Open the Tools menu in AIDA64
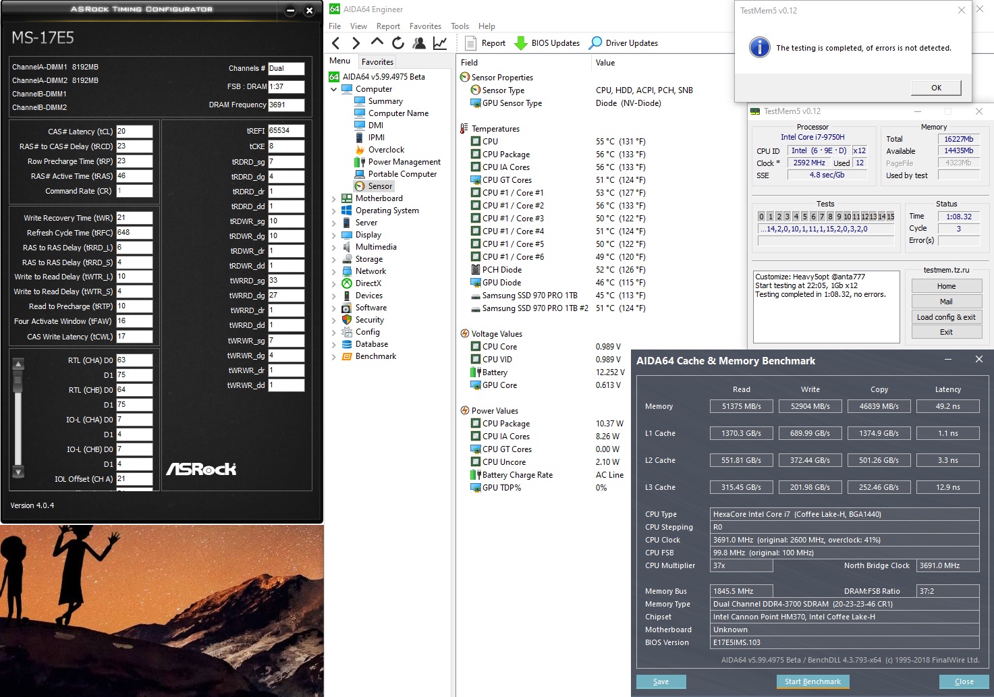 [x=460, y=26]
